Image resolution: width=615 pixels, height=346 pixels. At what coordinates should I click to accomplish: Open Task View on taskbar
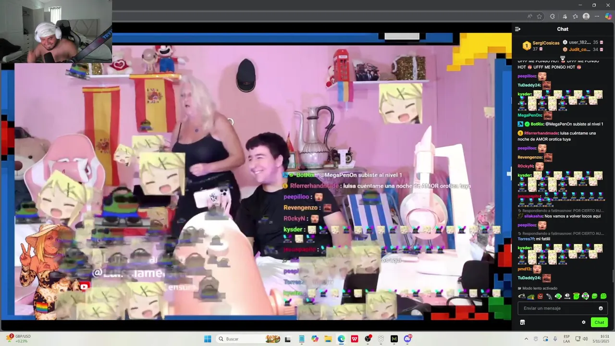tap(288, 339)
